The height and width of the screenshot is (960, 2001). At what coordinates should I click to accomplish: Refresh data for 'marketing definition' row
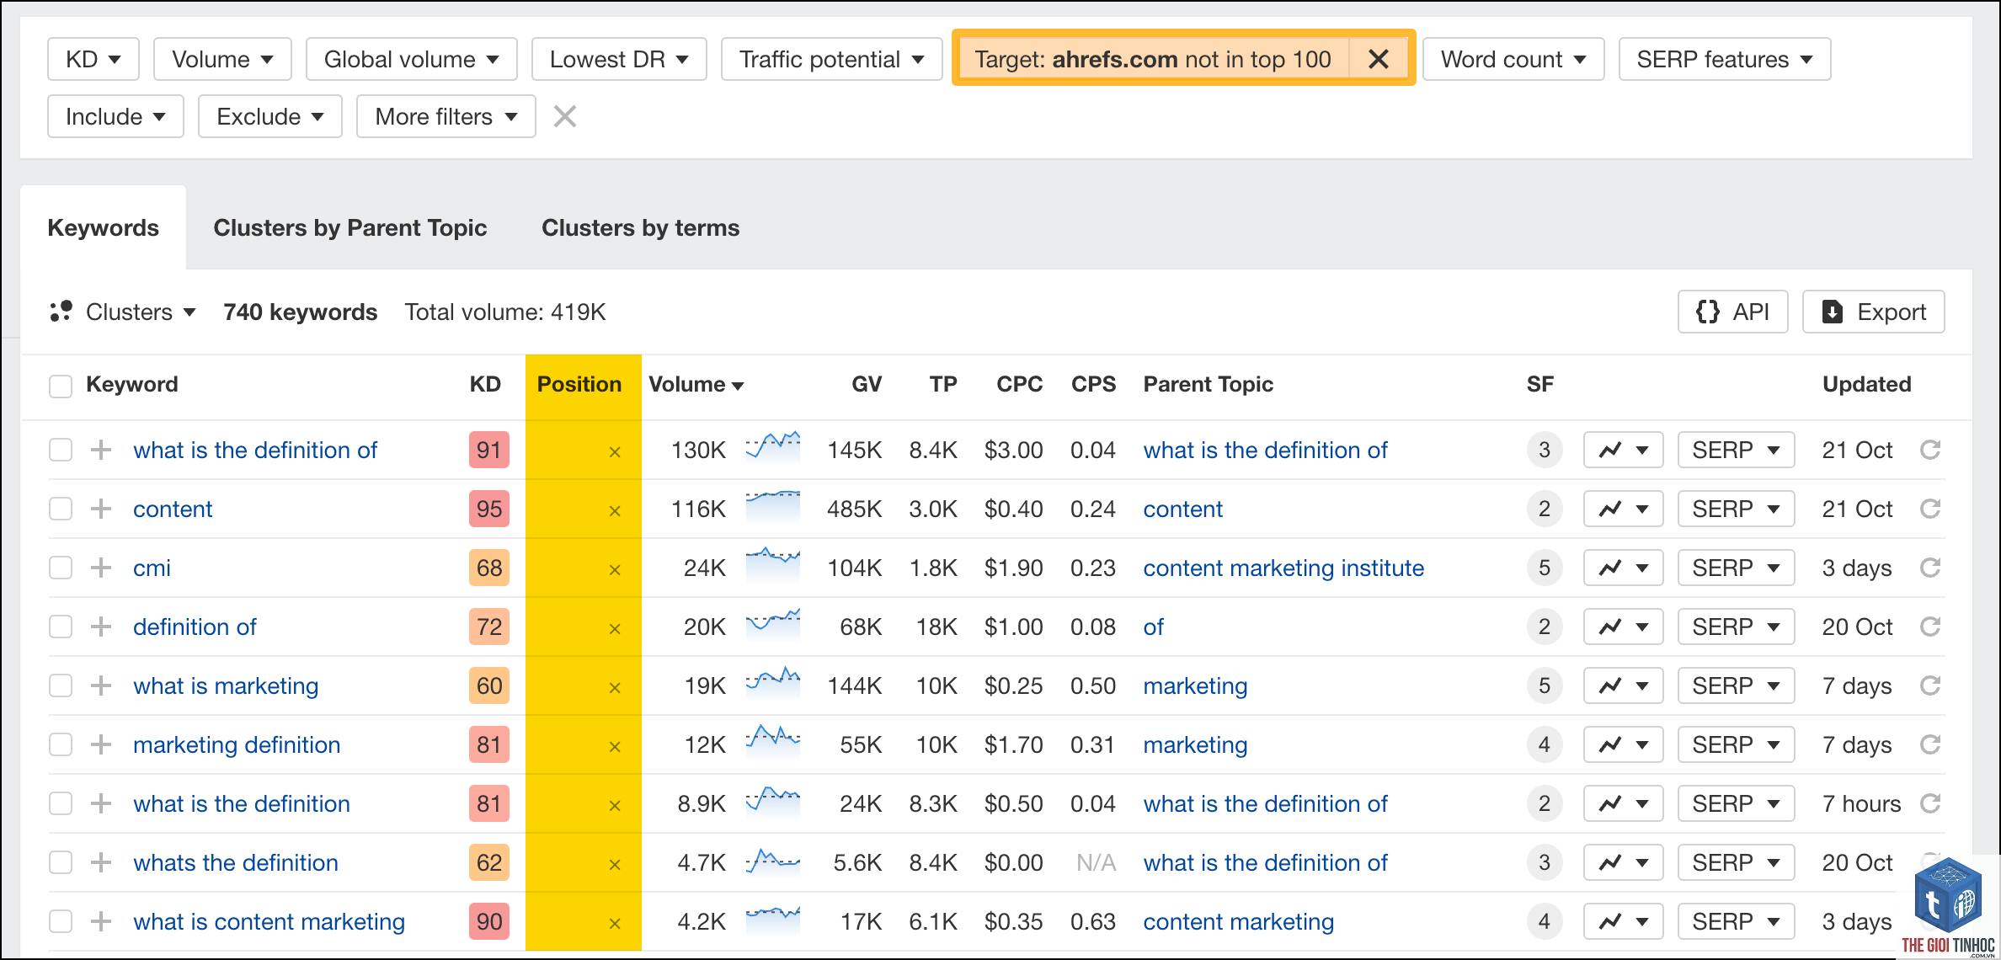[1930, 744]
